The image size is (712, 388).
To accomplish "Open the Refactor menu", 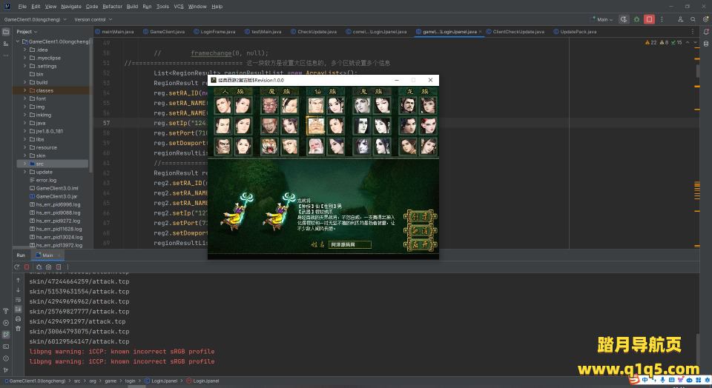I will coord(112,6).
